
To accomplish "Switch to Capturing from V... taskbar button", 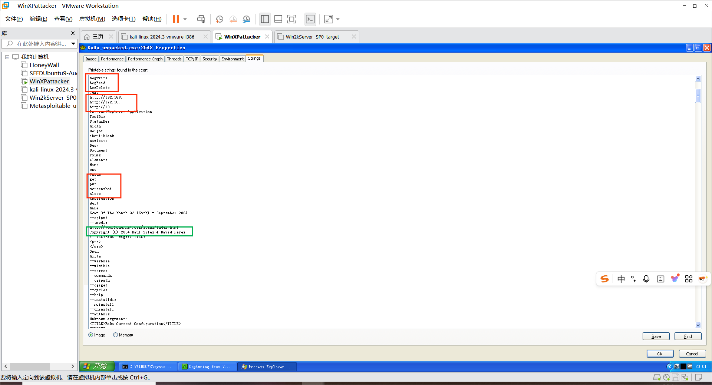I will coord(207,366).
